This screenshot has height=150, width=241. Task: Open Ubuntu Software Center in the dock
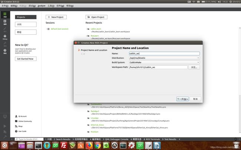[x=81, y=146]
